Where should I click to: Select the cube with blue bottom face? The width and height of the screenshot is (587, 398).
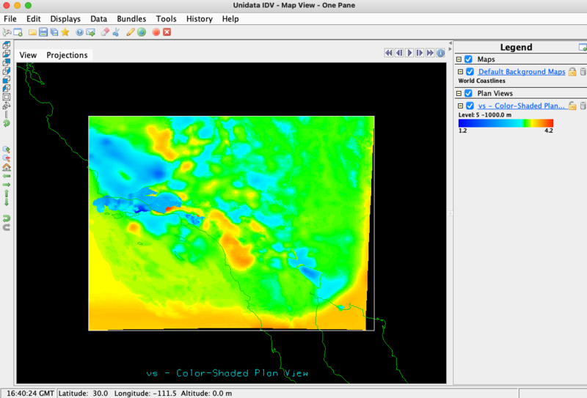pos(7,54)
